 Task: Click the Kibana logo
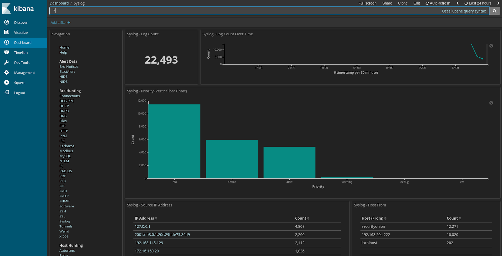(18, 8)
